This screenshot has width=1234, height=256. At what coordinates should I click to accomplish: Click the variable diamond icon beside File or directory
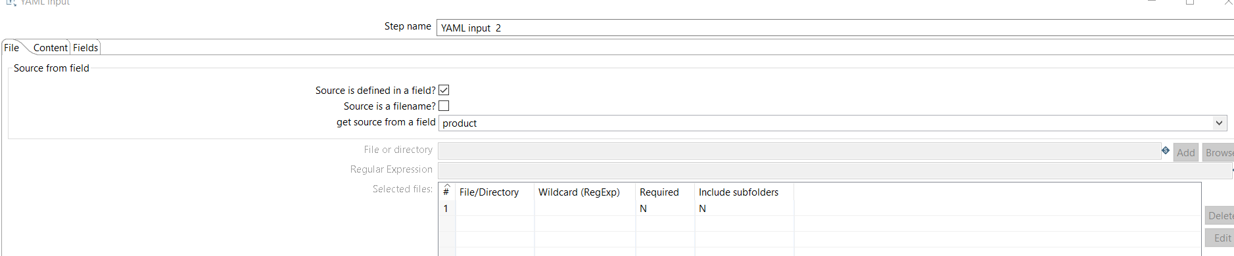point(1166,150)
